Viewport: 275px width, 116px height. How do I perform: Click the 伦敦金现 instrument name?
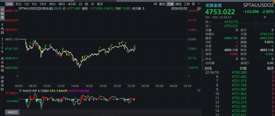coord(214,5)
